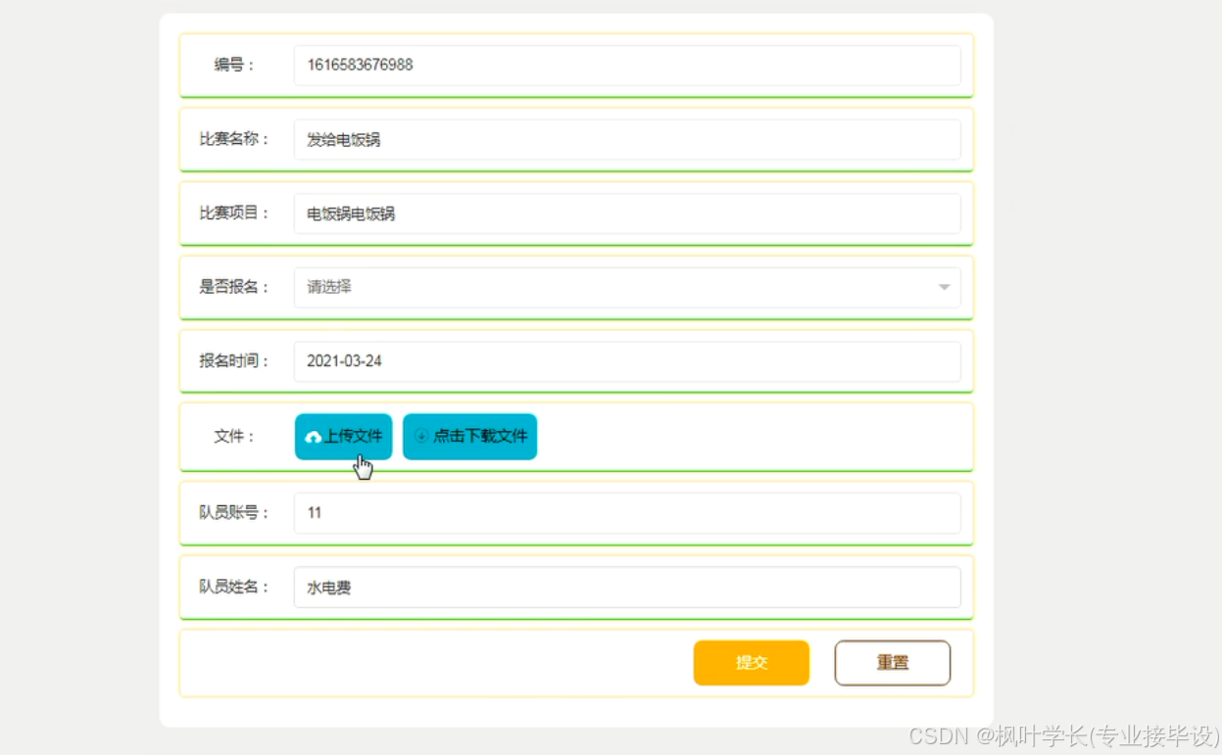Click the download icon on 点击下载文件

(x=422, y=437)
